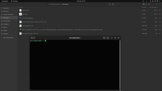Click the 2107378 jpg image thumbnail
The width and height of the screenshot is (162, 91).
point(21,18)
